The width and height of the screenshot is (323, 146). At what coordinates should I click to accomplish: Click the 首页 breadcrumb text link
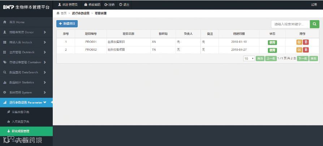click(64, 13)
